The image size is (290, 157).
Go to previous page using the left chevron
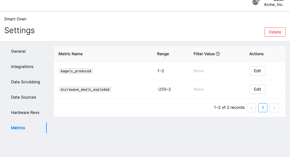[x=251, y=108]
